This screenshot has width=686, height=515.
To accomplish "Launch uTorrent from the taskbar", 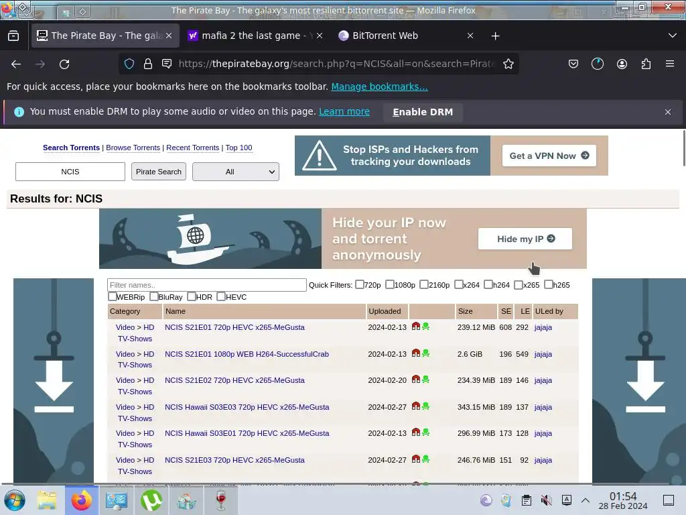I will pos(151,500).
